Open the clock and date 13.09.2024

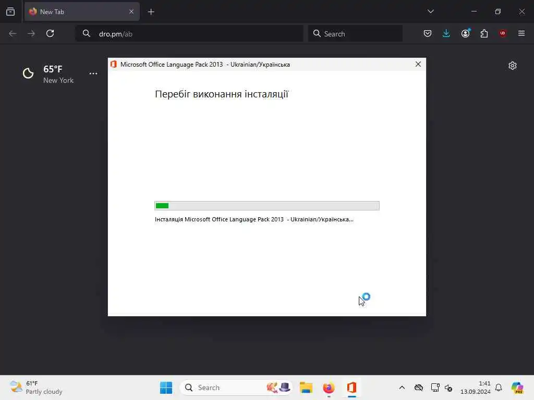[476, 387]
